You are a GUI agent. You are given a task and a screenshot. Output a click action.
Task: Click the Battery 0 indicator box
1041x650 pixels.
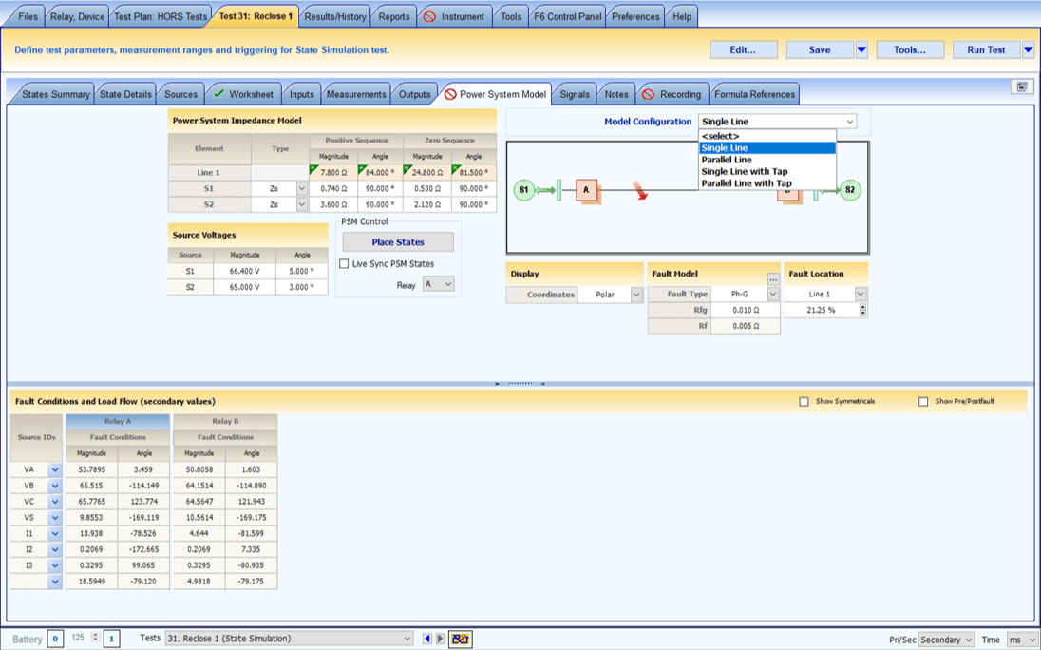[x=55, y=639]
